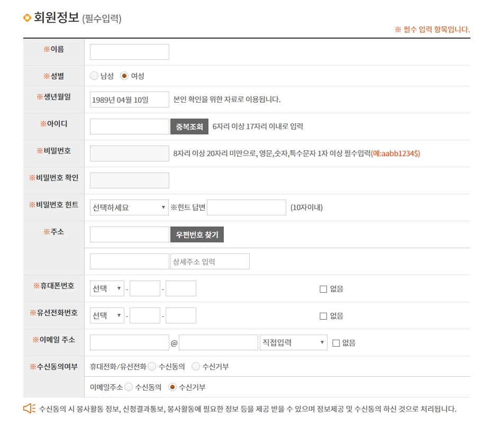491x425 pixels.
Task: Open the 휴대폰번호 prefix 선택 dropdown
Action: coord(107,288)
